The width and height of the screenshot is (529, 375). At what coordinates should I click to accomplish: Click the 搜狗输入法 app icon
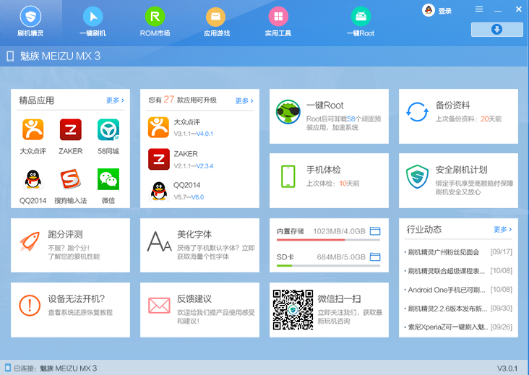[70, 179]
